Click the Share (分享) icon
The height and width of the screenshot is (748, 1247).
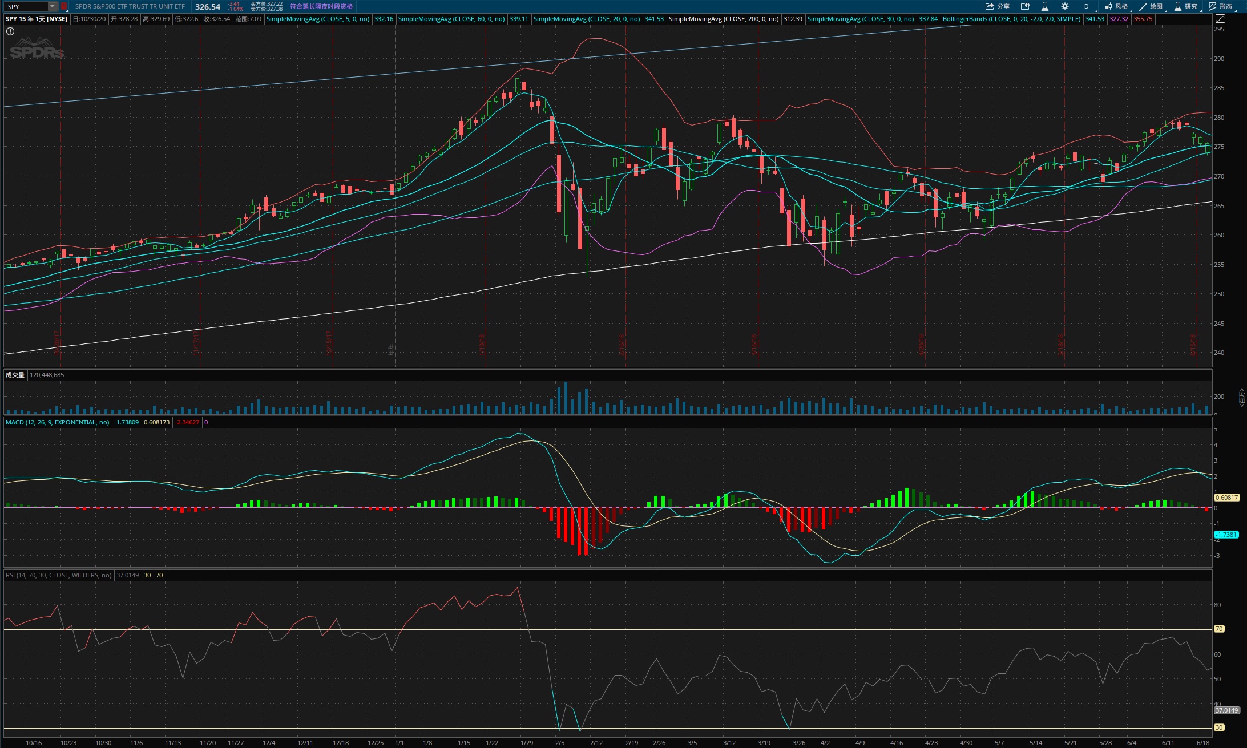[x=996, y=6]
